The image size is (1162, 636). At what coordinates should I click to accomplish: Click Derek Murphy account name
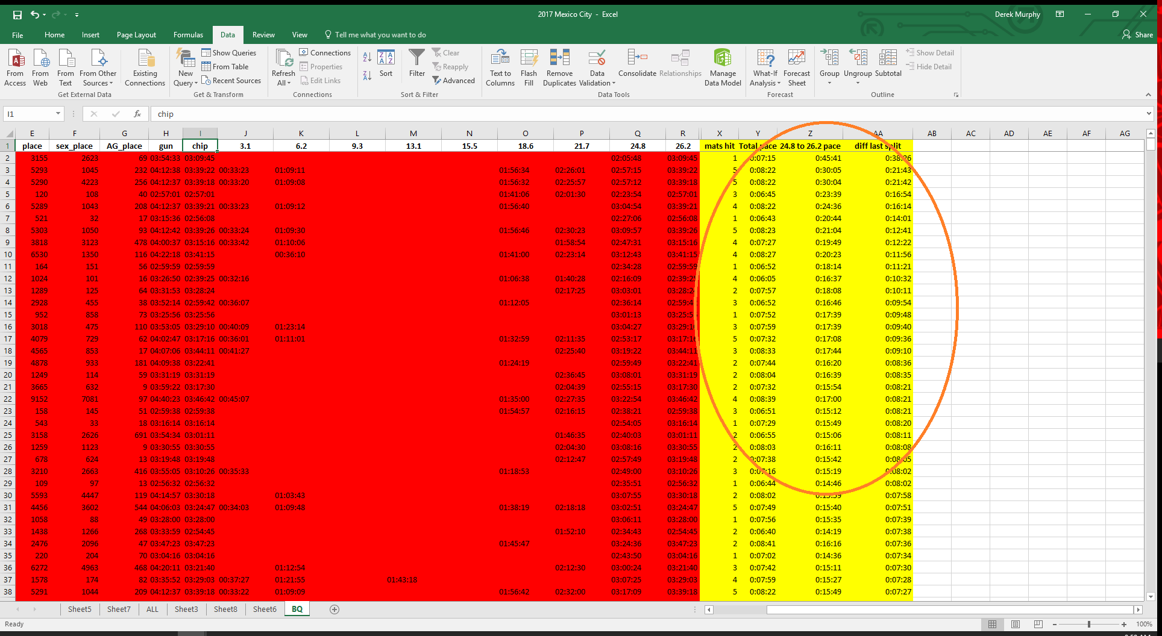(x=1017, y=14)
